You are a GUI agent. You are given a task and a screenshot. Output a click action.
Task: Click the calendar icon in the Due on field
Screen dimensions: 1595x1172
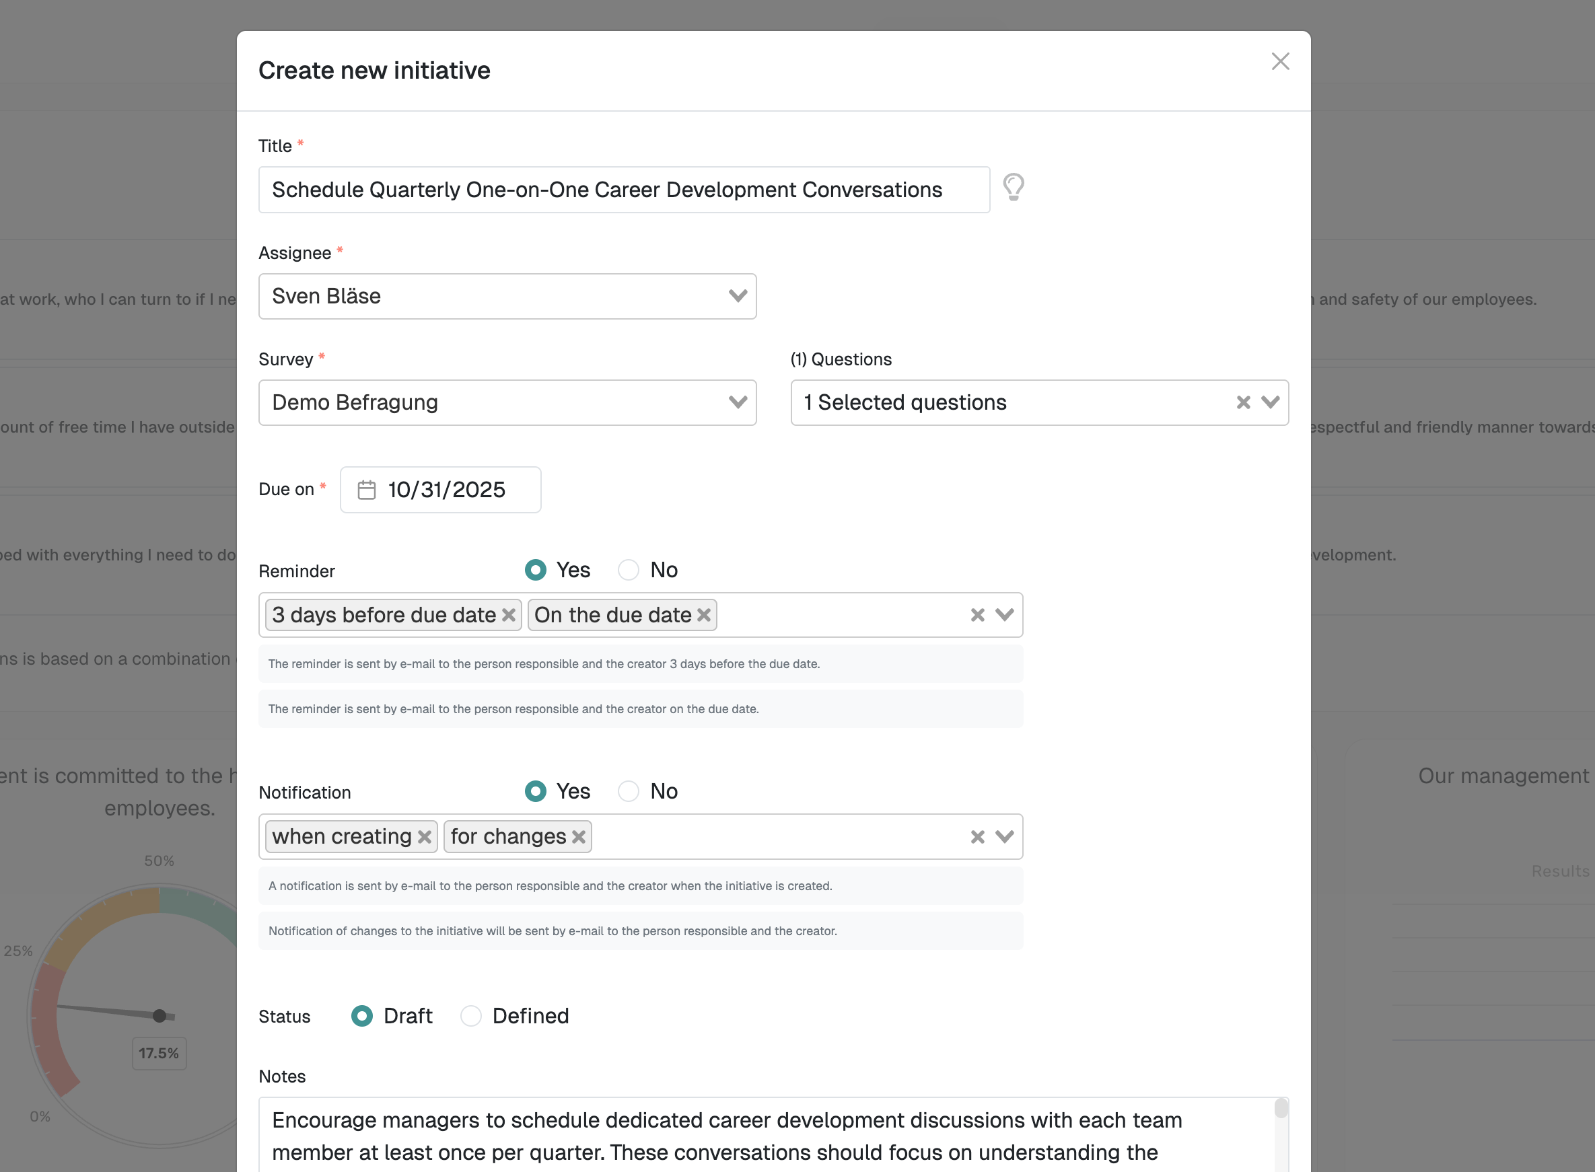click(367, 490)
